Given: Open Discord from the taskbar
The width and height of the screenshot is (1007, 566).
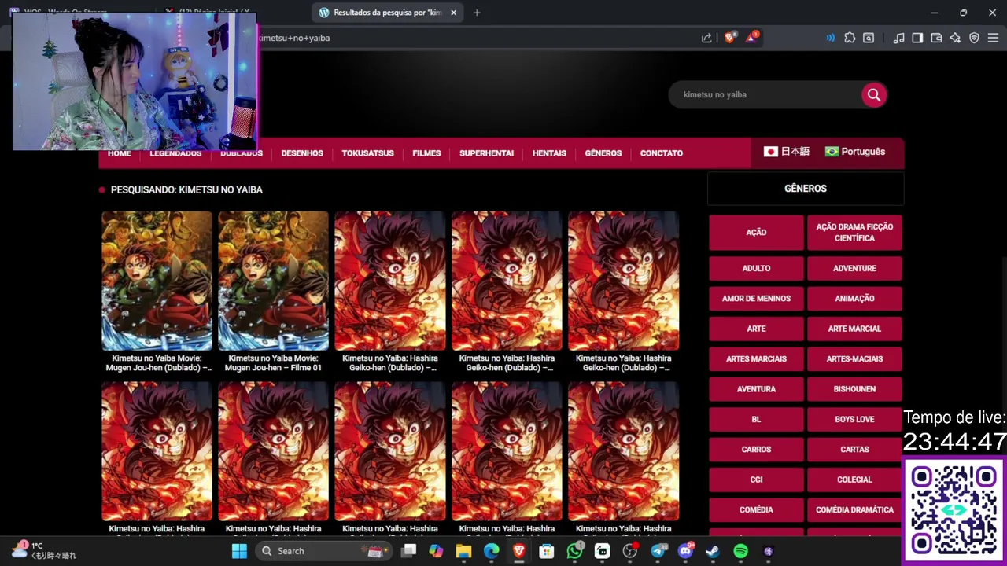Looking at the screenshot, I should 685,551.
